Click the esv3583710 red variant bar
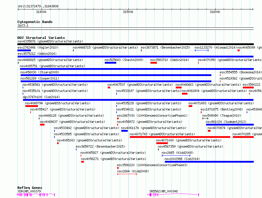Viewport: 262px width, 198px height. [154, 63]
